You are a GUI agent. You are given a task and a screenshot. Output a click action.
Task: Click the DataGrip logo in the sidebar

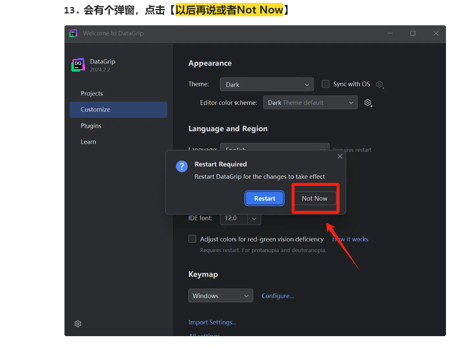point(78,65)
